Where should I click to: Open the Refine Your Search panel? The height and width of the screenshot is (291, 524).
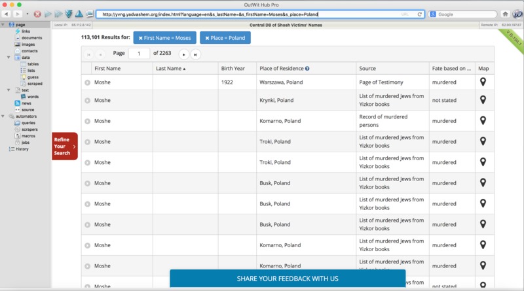[65, 146]
